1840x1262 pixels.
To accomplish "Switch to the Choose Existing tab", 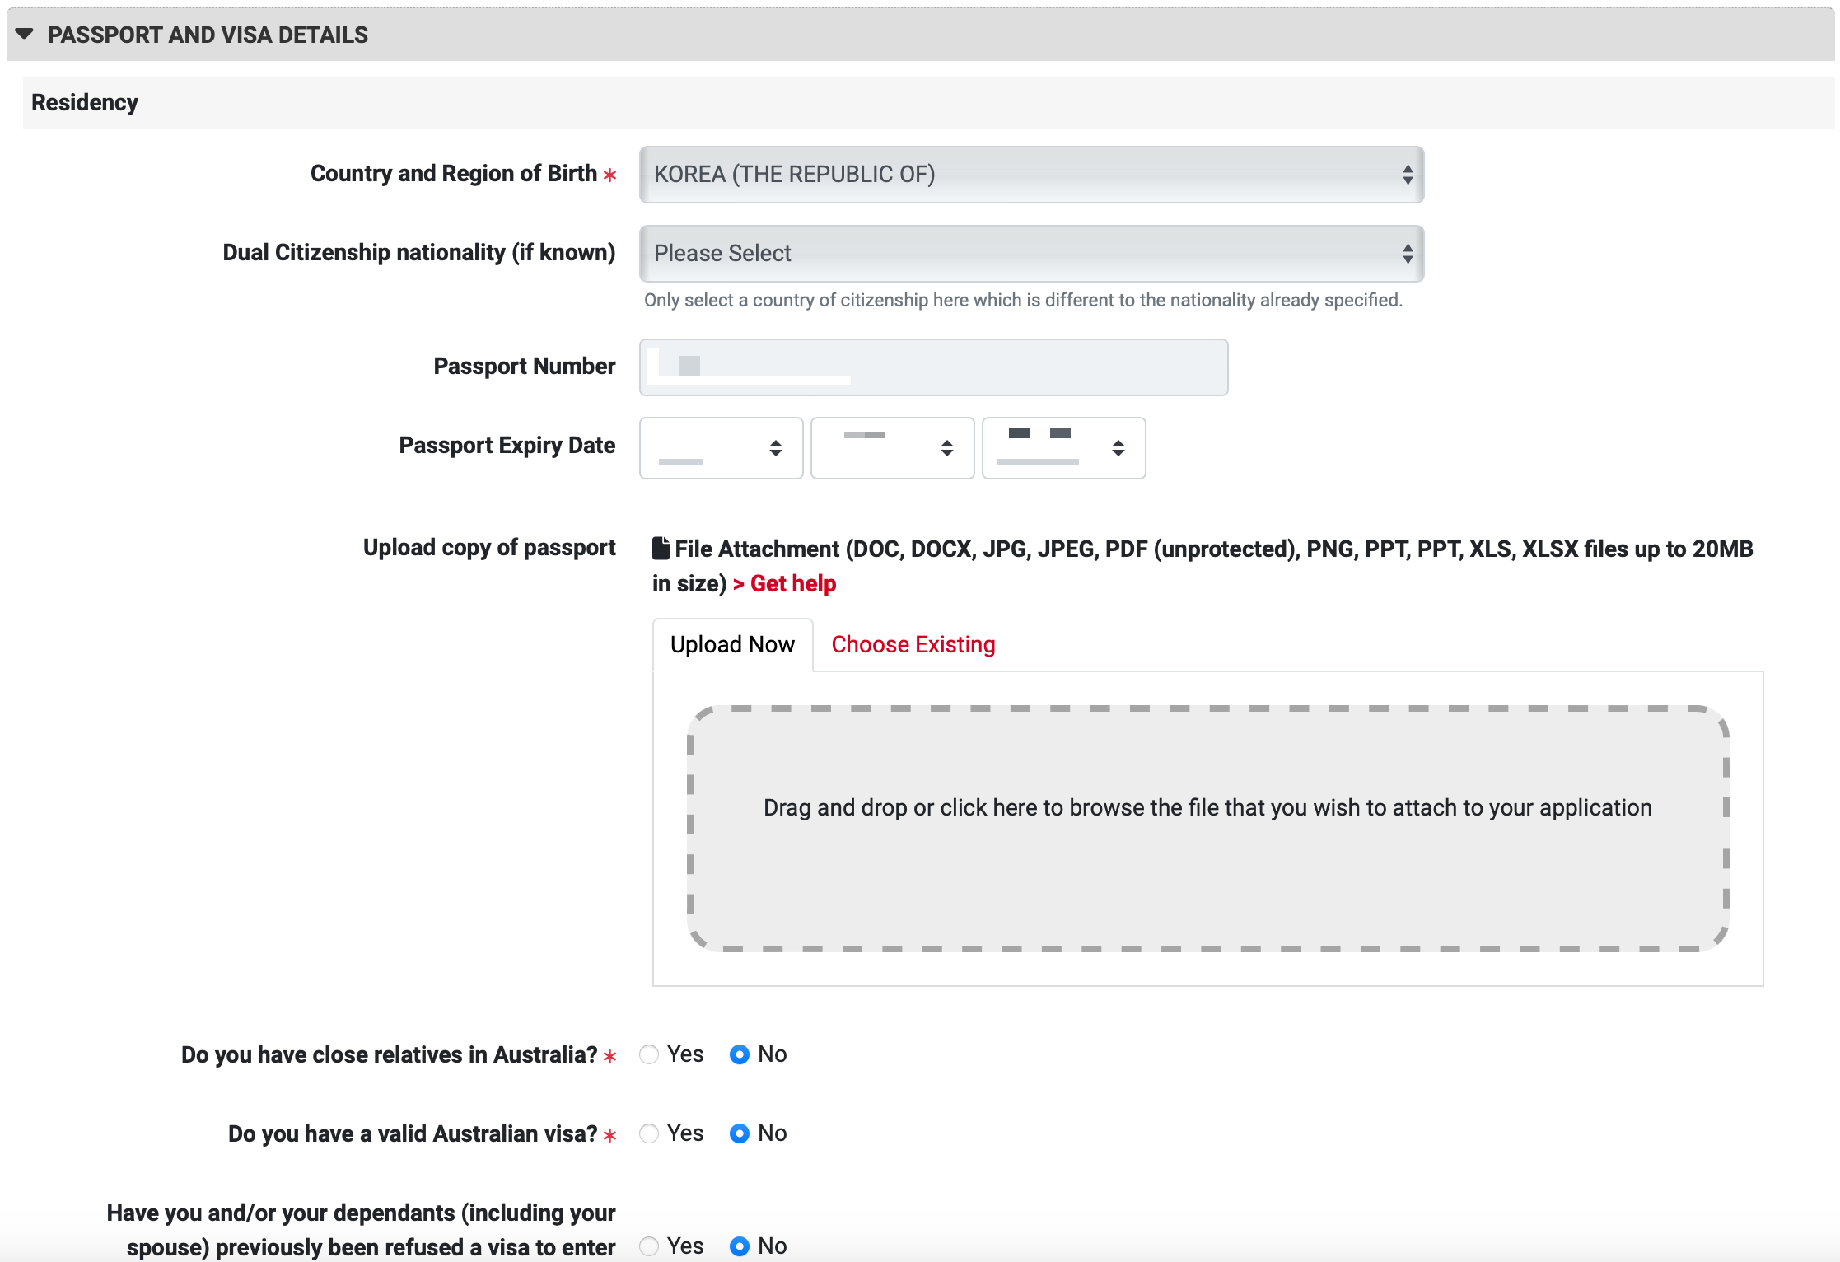I will point(913,645).
